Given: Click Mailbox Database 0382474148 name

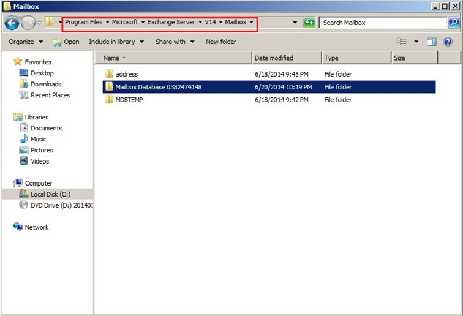Looking at the screenshot, I should point(159,87).
